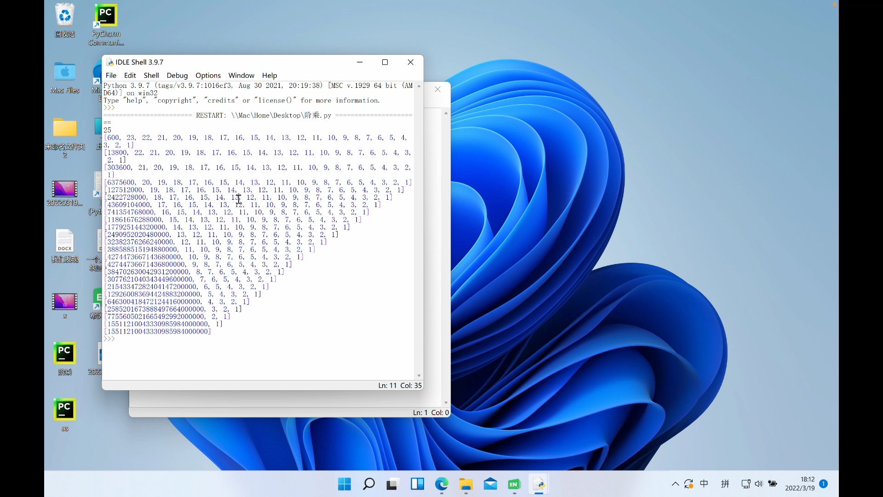Click the editor window scrollbar up arrow
Viewport: 883px width, 497px height.
point(446,113)
